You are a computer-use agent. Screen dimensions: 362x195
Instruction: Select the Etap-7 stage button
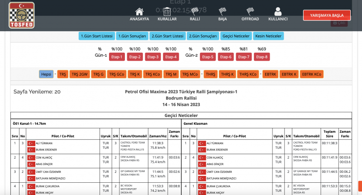click(x=243, y=57)
